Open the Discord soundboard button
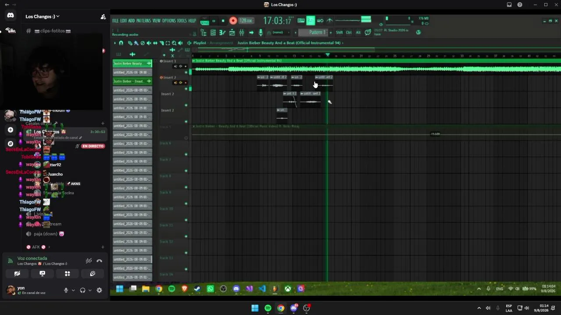The width and height of the screenshot is (561, 315). [x=92, y=274]
